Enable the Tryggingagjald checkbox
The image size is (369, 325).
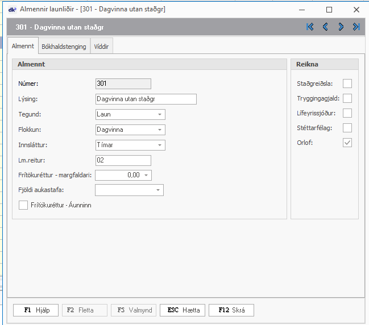click(x=347, y=98)
